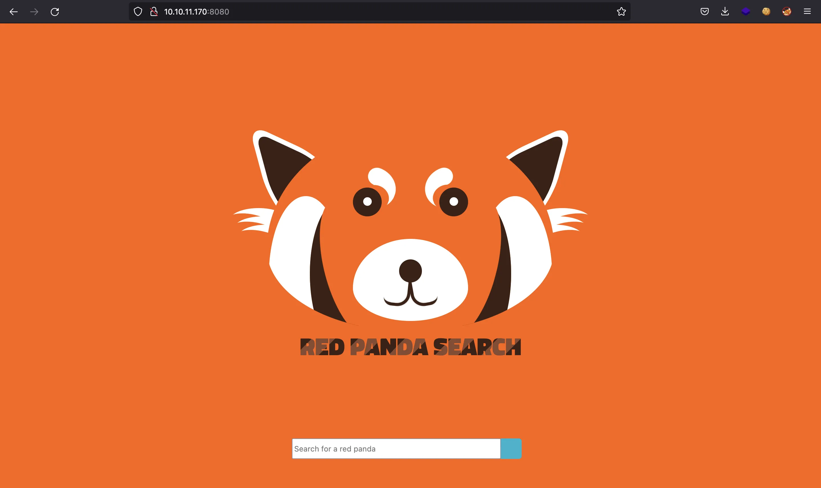This screenshot has width=821, height=488.
Task: Open the purple cube extension
Action: (745, 11)
